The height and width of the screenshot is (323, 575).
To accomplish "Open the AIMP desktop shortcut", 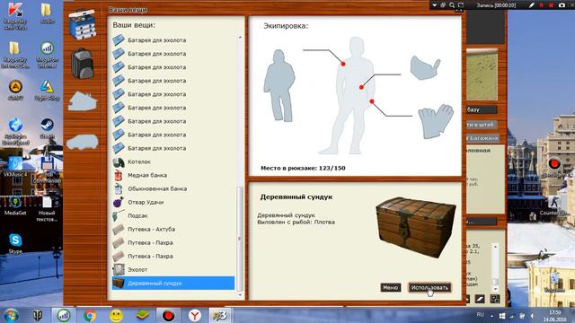I will point(15,90).
